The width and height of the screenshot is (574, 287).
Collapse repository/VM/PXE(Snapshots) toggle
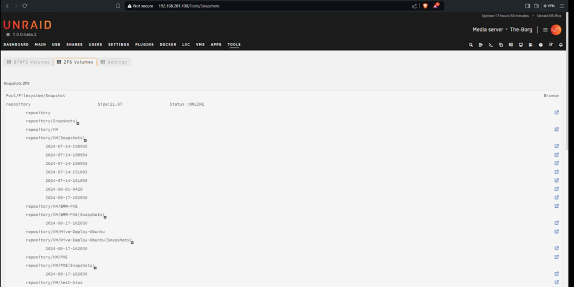95,268
